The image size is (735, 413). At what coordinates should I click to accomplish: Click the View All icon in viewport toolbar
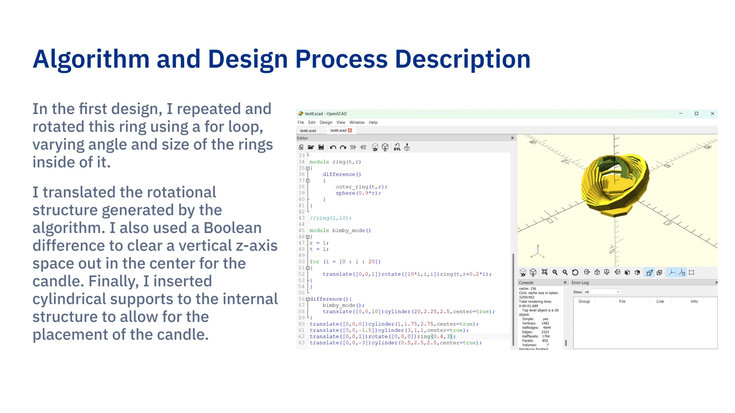(544, 272)
